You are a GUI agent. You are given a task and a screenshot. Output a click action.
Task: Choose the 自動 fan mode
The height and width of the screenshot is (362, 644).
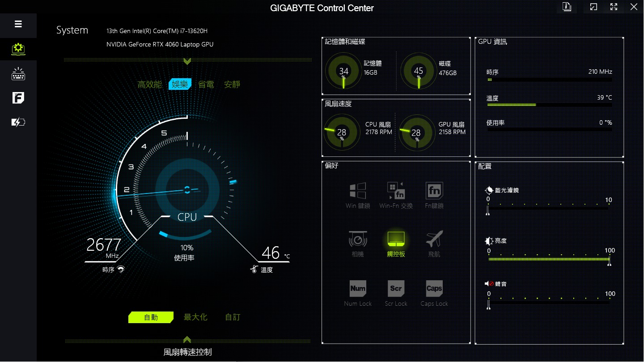tap(151, 317)
